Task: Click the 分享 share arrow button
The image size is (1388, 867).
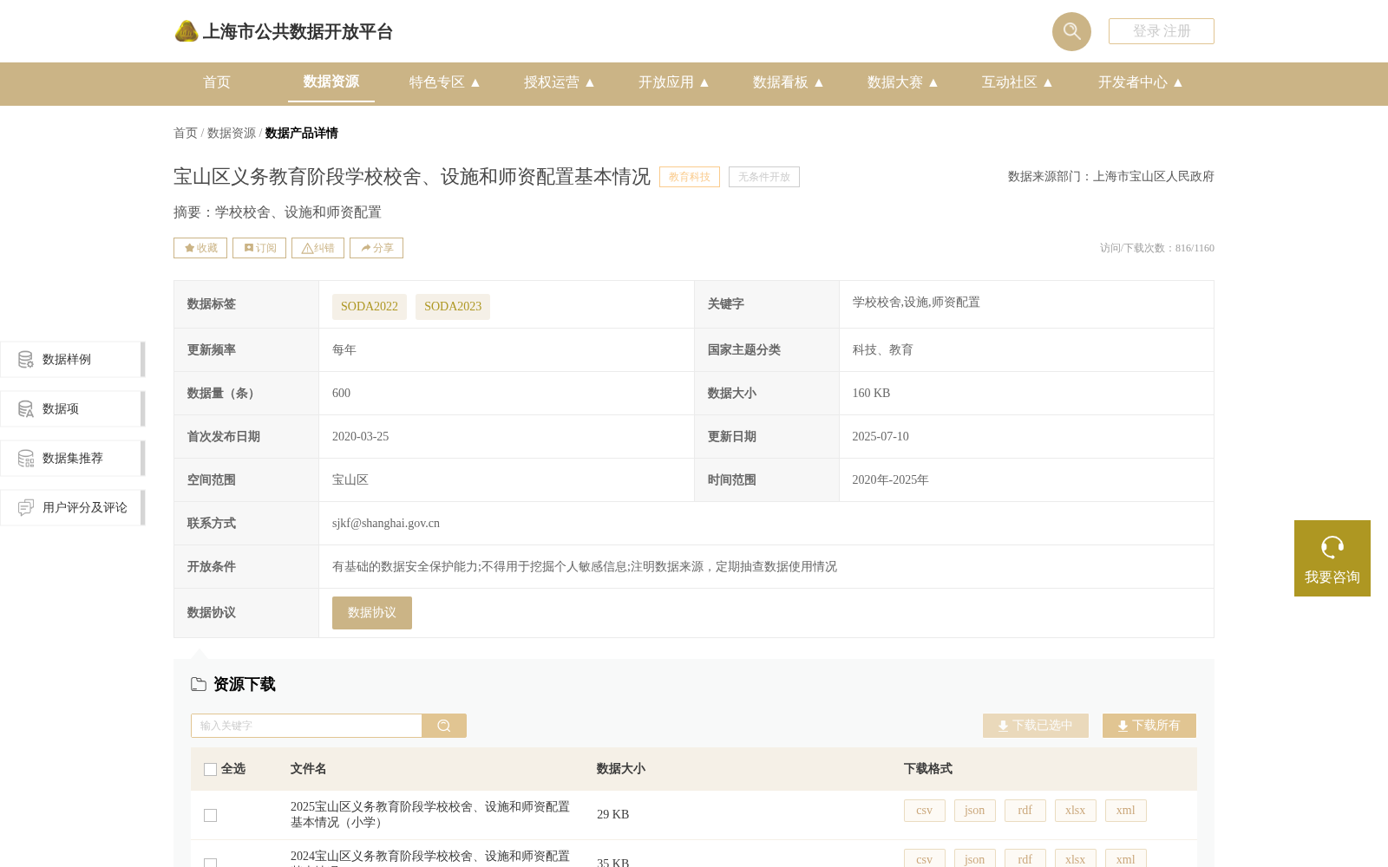Action: pyautogui.click(x=376, y=248)
